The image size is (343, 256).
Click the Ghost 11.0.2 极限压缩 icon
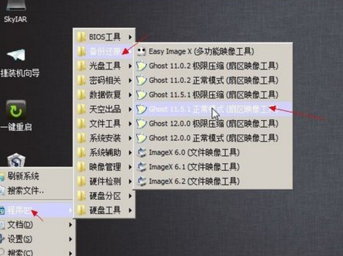pyautogui.click(x=141, y=66)
